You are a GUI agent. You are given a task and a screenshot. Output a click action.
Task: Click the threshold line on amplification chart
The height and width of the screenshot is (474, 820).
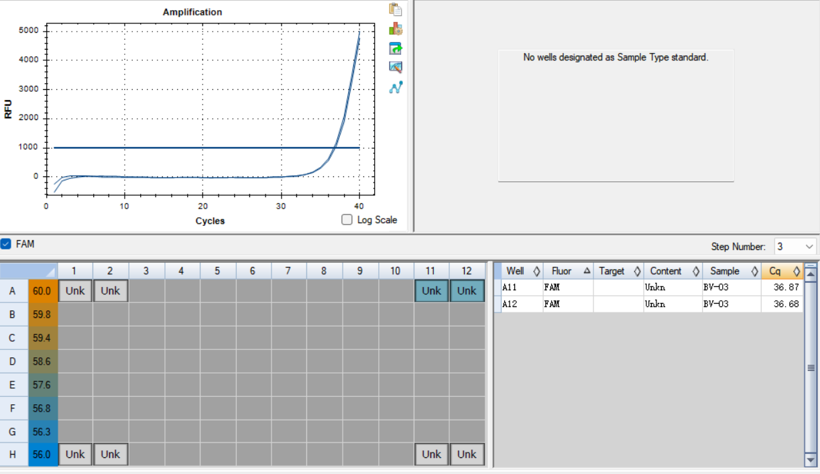point(207,147)
